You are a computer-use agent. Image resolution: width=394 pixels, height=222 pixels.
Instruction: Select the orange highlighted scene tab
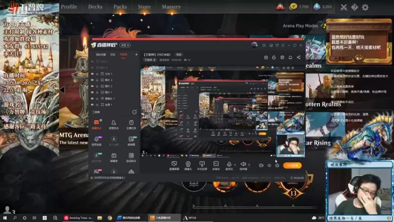[x=124, y=55]
